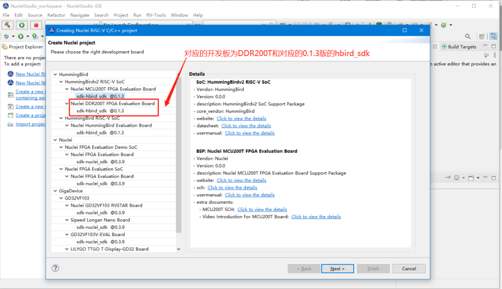Open Video Introduction details link
The image size is (502, 289).
316,217
